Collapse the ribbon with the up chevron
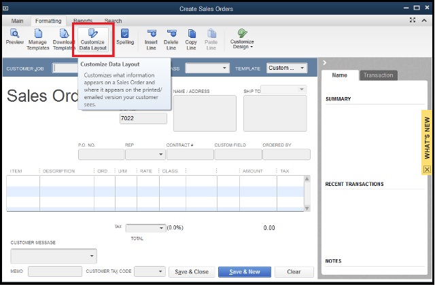 point(424,20)
